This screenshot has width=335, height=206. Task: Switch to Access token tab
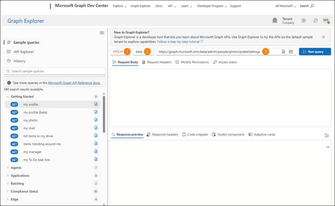tap(225, 62)
